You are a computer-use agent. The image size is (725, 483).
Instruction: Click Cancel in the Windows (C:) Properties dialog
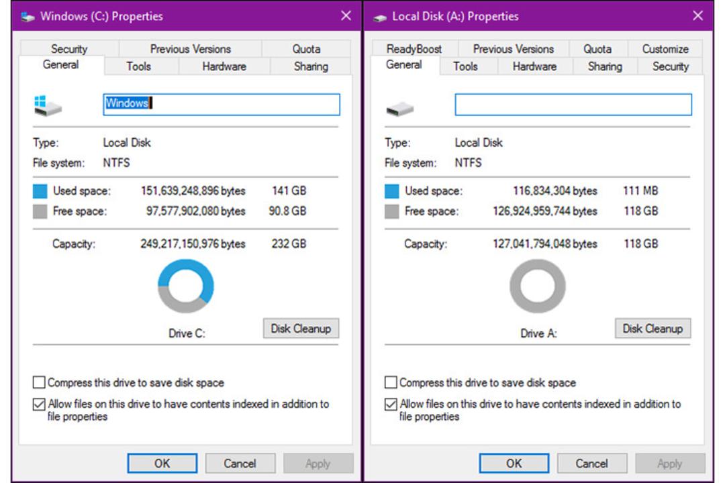pyautogui.click(x=240, y=463)
